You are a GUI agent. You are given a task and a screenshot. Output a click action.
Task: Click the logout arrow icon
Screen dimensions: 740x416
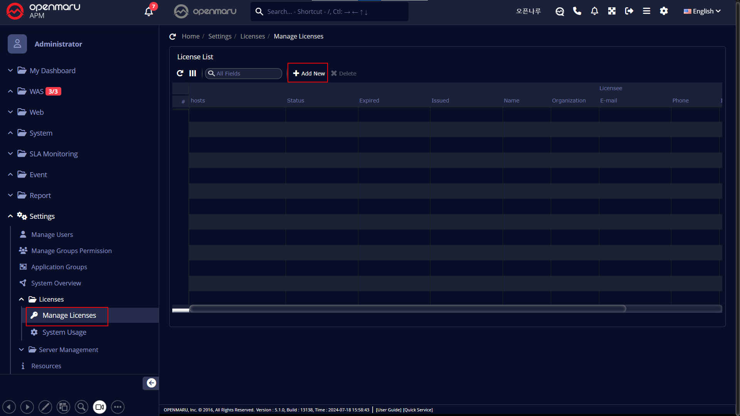tap(629, 11)
